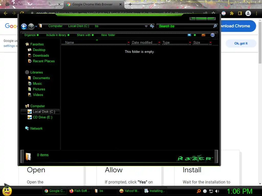This screenshot has height=196, width=262.
Task: Click the gray forward arrow in Explorer
Action: click(x=31, y=26)
